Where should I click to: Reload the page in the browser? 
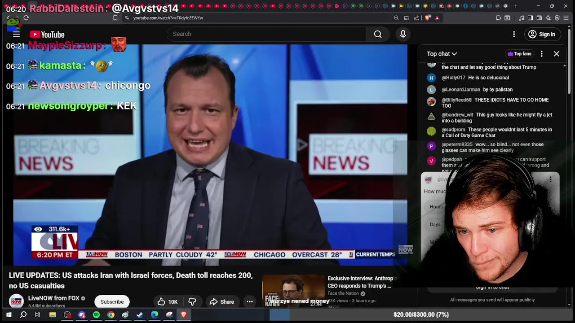[26, 18]
